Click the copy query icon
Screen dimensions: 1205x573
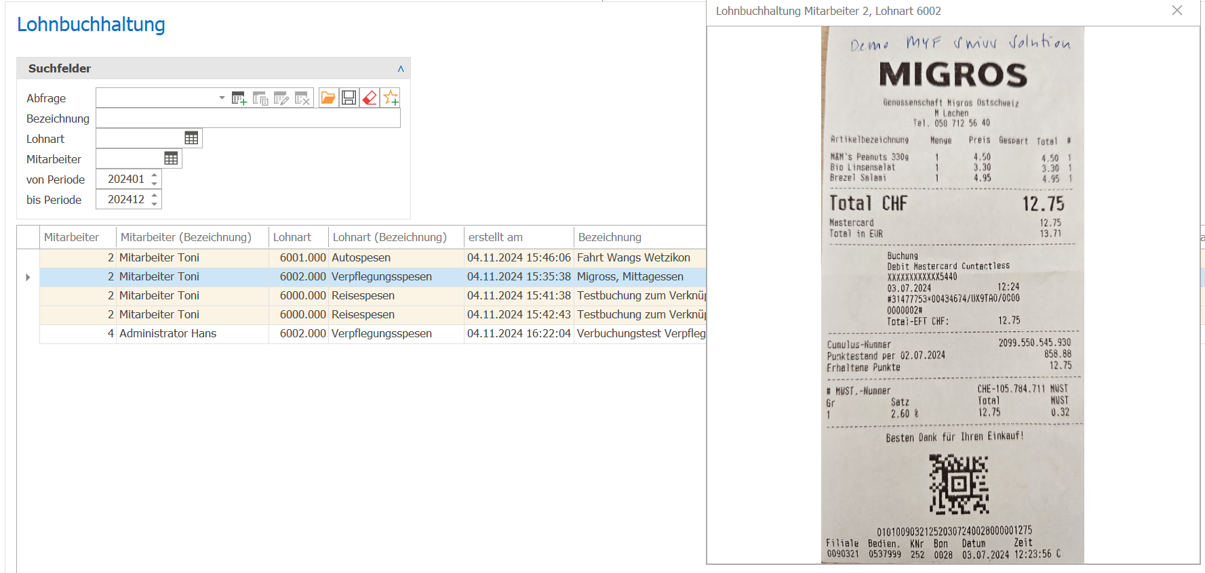tap(260, 98)
